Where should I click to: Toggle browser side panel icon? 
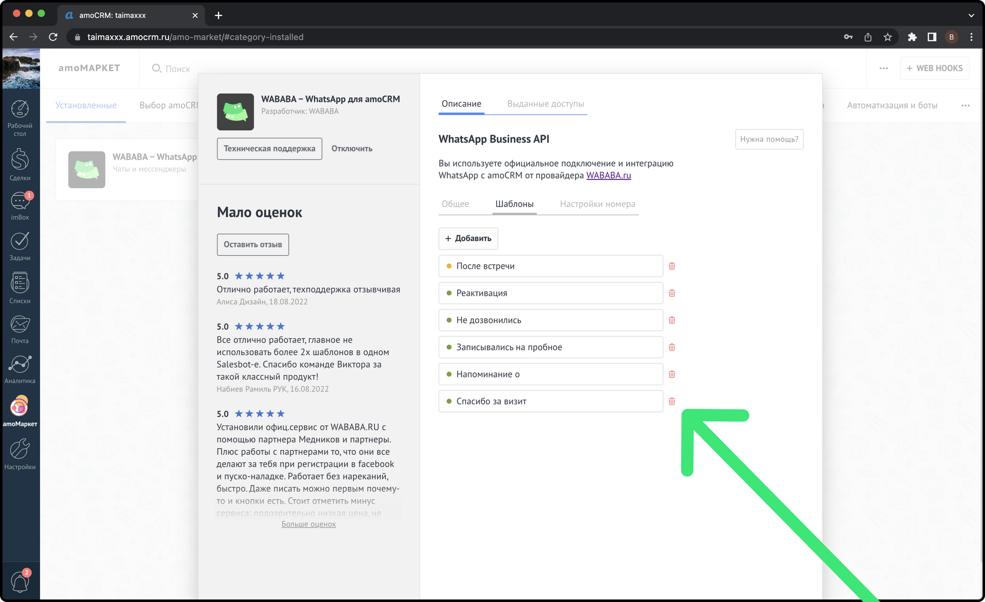coord(932,37)
